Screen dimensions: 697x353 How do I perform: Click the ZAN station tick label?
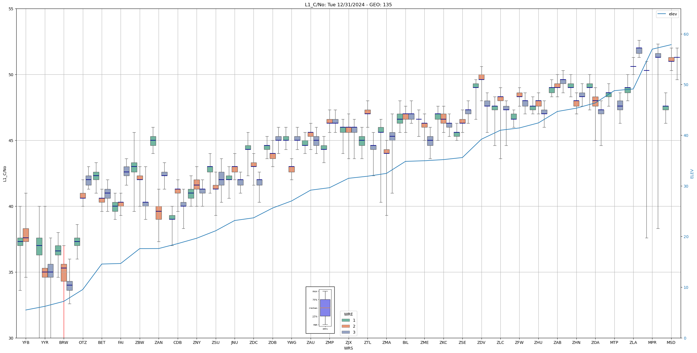click(x=159, y=342)
